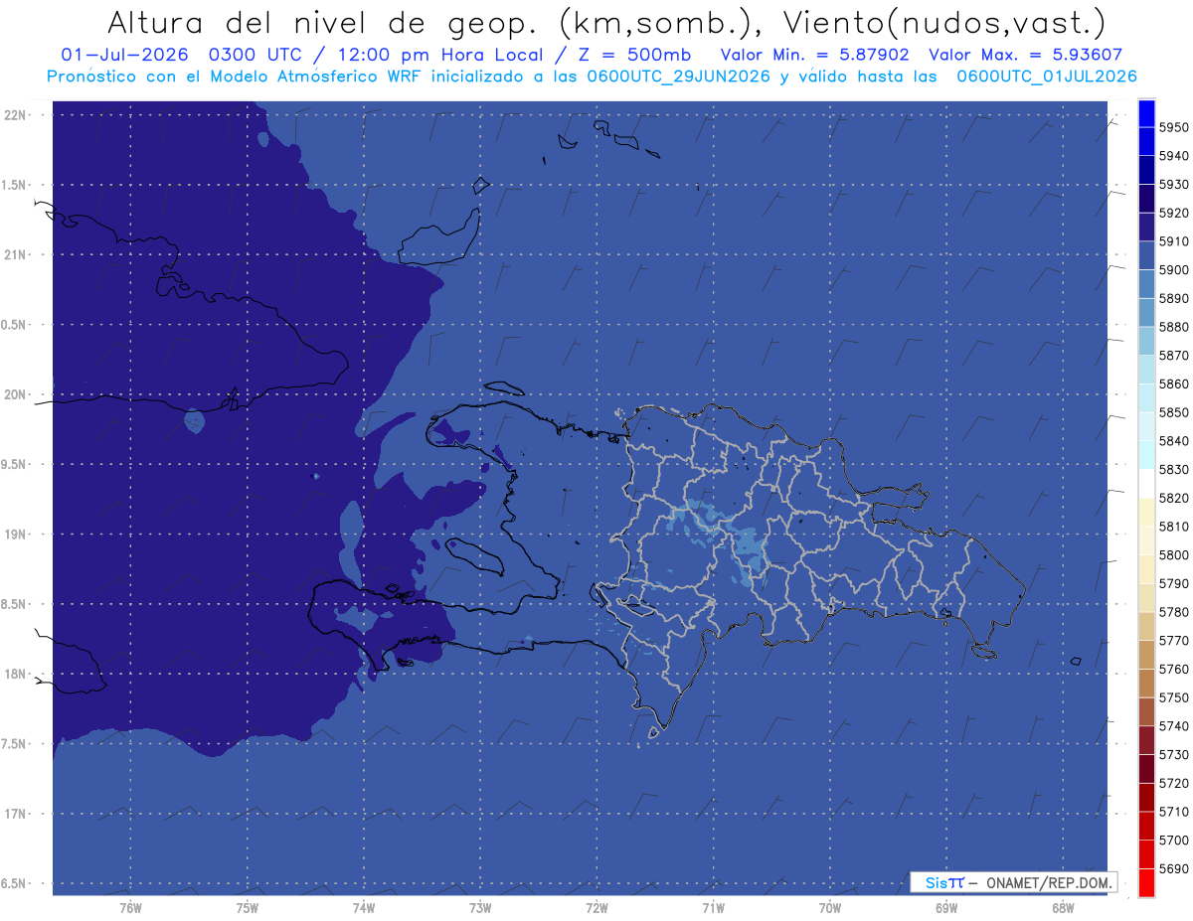Click the '22N' latitude label
1193x921 pixels.
pyautogui.click(x=16, y=115)
